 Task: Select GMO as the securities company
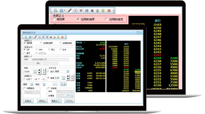[x=37, y=50]
